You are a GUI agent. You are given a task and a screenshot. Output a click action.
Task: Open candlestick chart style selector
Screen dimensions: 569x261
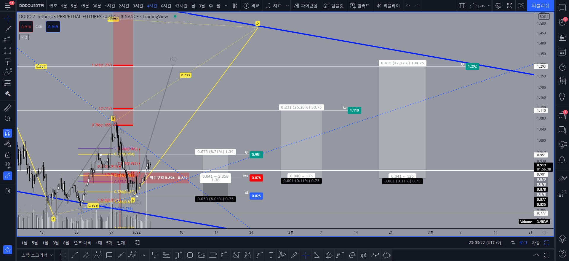pyautogui.click(x=235, y=6)
